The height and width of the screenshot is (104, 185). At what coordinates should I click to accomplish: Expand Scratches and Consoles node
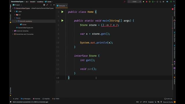tap(13, 34)
